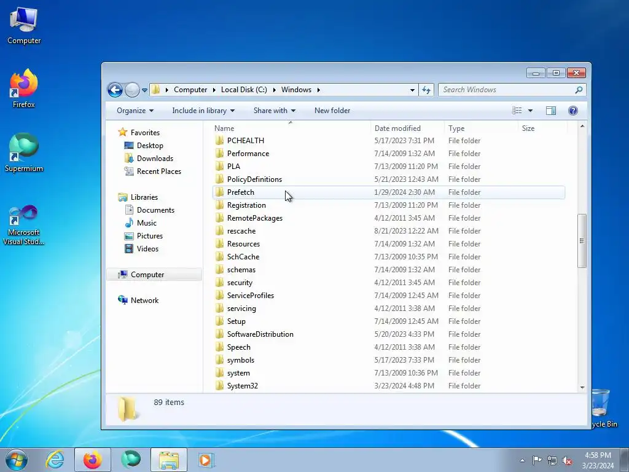
Task: Open Microsoft Visual Studio desktop shortcut
Action: point(24,225)
